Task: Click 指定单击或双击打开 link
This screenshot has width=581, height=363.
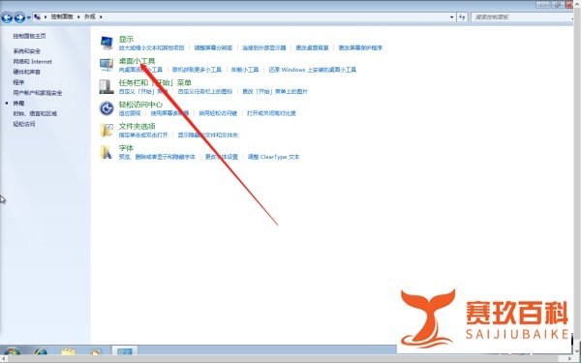Action: (x=143, y=136)
